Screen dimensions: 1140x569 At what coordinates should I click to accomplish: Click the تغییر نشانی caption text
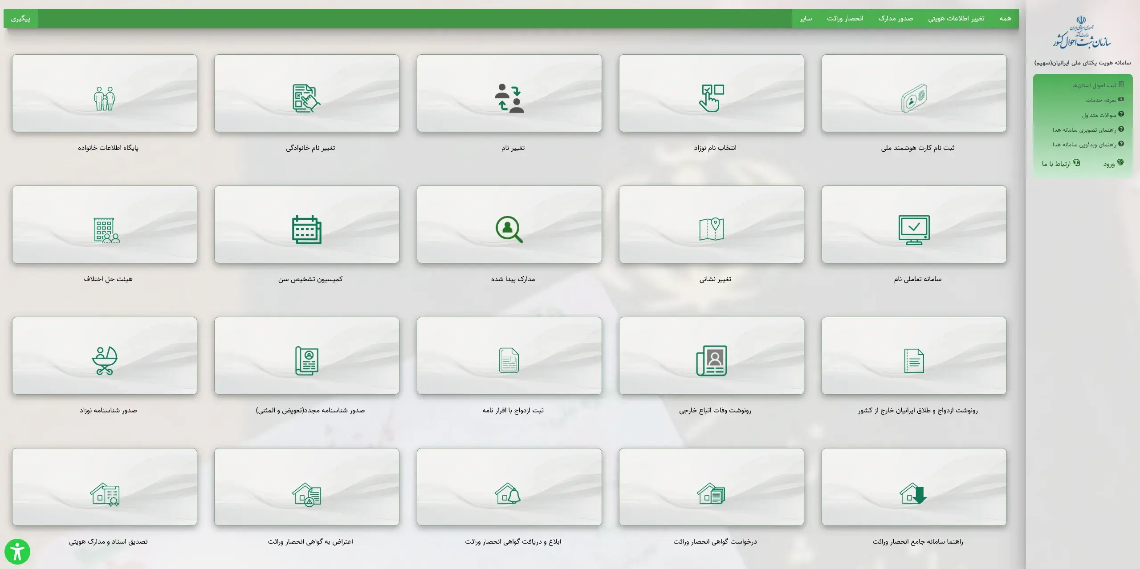(715, 279)
